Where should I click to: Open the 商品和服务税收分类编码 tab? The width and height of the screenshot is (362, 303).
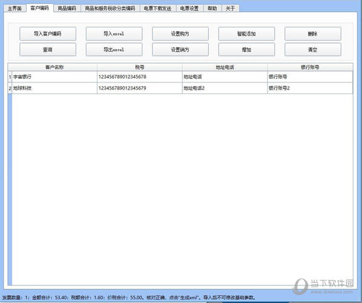(x=110, y=8)
